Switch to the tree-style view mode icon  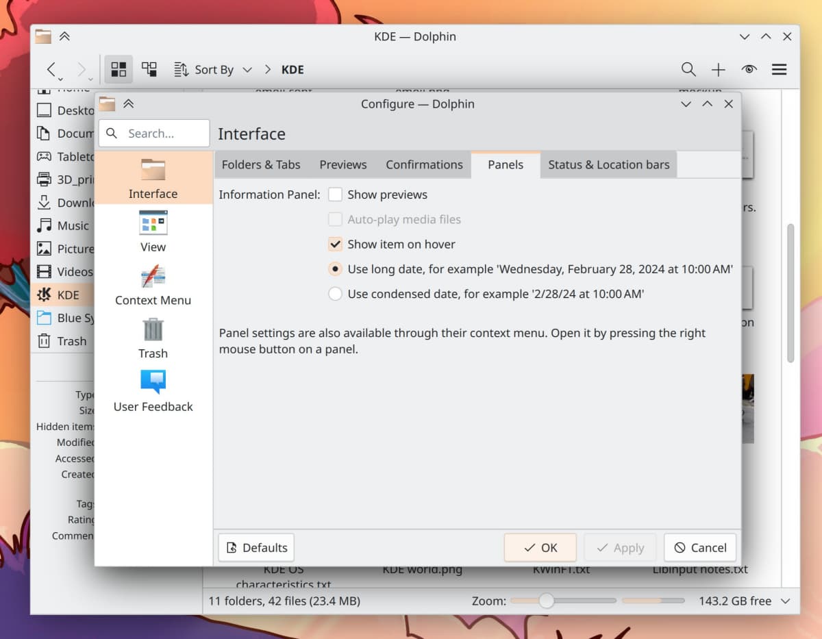coord(149,69)
